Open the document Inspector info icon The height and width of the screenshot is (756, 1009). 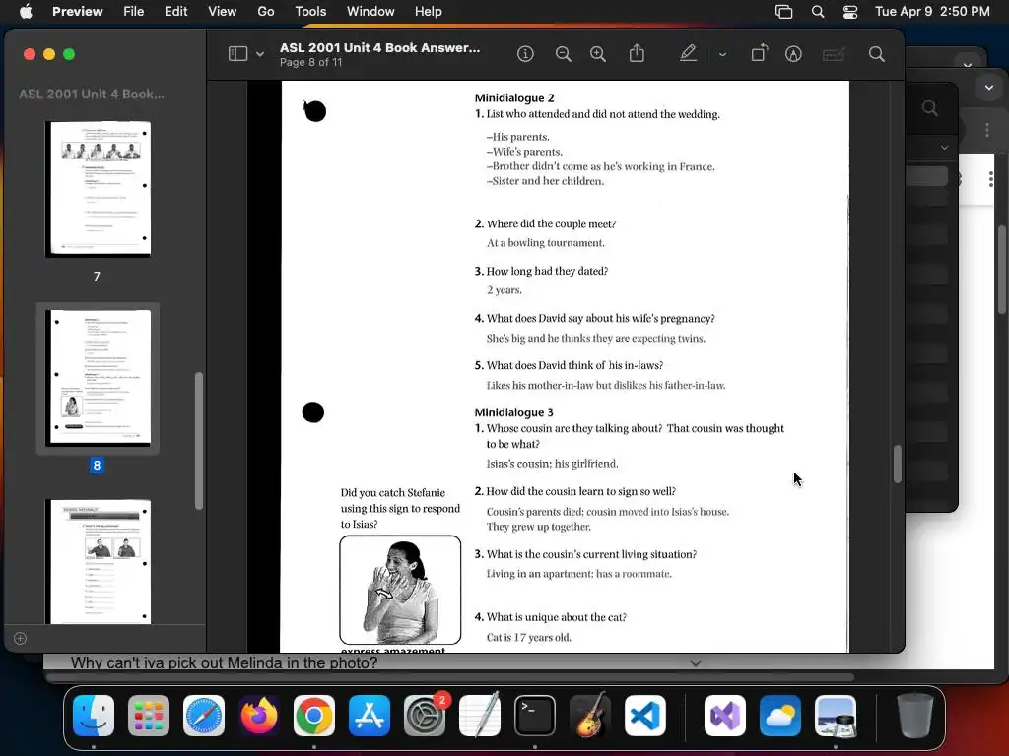tap(525, 54)
